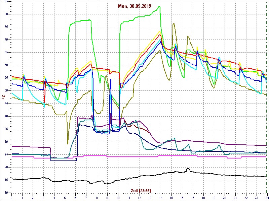Select the 85 temperature axis value
The height and width of the screenshot is (201, 269).
[x=6, y=2]
